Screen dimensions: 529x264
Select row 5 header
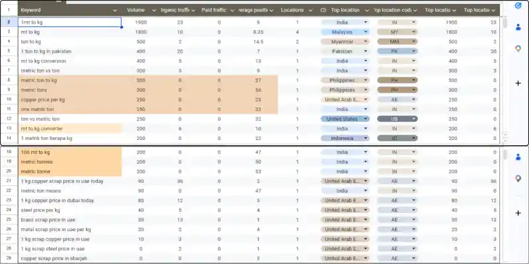8,51
